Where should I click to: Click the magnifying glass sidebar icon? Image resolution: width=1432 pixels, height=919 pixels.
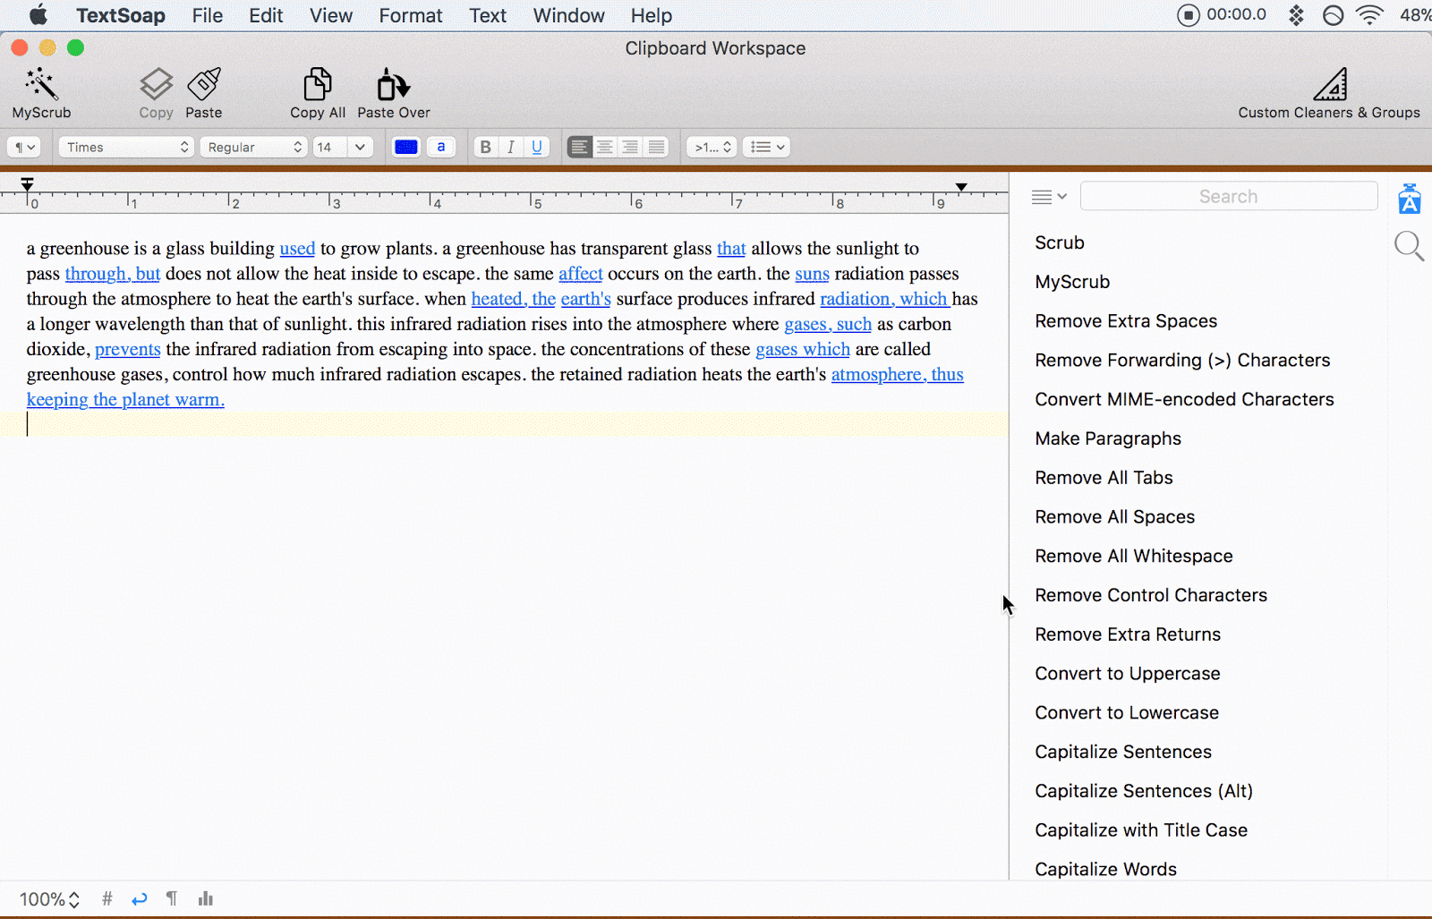[1410, 245]
